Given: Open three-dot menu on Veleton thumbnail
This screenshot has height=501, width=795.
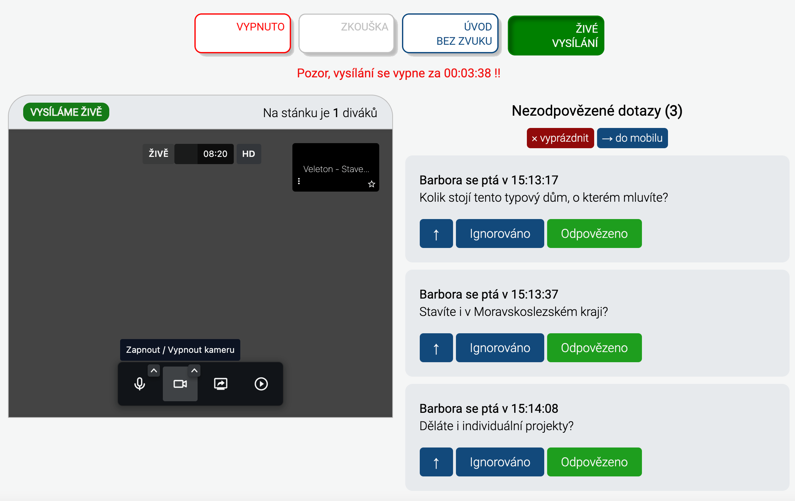Looking at the screenshot, I should 299,181.
